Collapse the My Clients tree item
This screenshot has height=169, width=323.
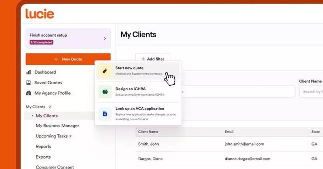pyautogui.click(x=33, y=116)
